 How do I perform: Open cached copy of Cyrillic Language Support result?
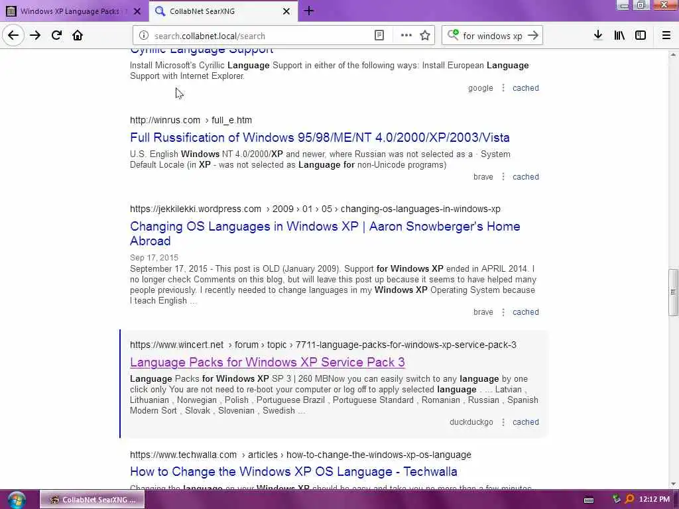click(x=526, y=88)
